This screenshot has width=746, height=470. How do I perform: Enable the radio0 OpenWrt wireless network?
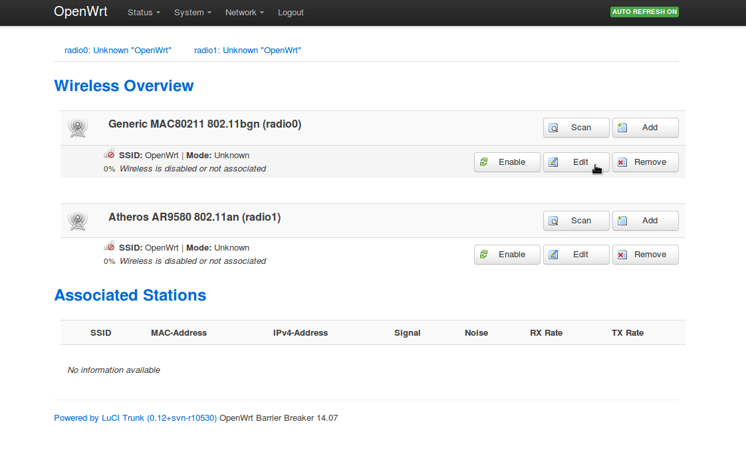[x=507, y=162]
